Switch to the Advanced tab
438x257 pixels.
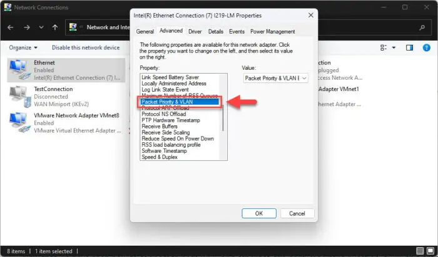click(171, 31)
